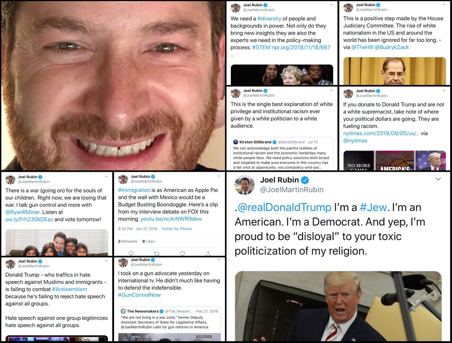This screenshot has height=343, width=452.
Task: Open the nytimes.com article link
Action: click(381, 133)
